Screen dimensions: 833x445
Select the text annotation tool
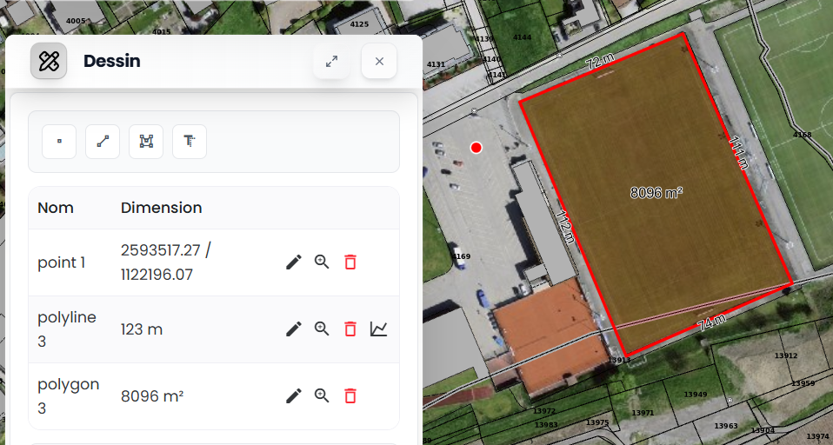click(190, 142)
